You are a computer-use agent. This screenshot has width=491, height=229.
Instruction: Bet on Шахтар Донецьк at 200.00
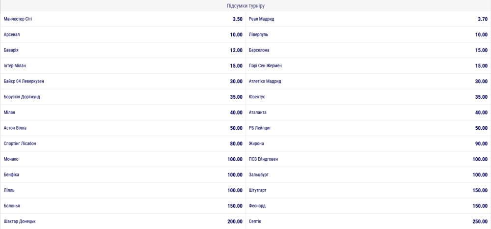pos(123,222)
